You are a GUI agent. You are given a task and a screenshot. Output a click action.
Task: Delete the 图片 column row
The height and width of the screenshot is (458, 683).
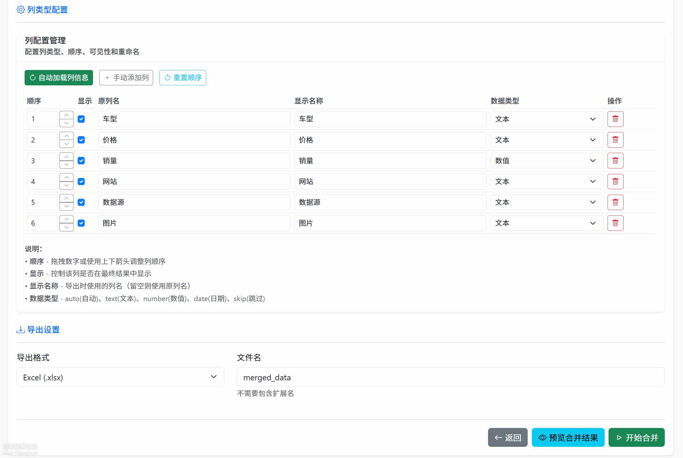[x=615, y=223]
